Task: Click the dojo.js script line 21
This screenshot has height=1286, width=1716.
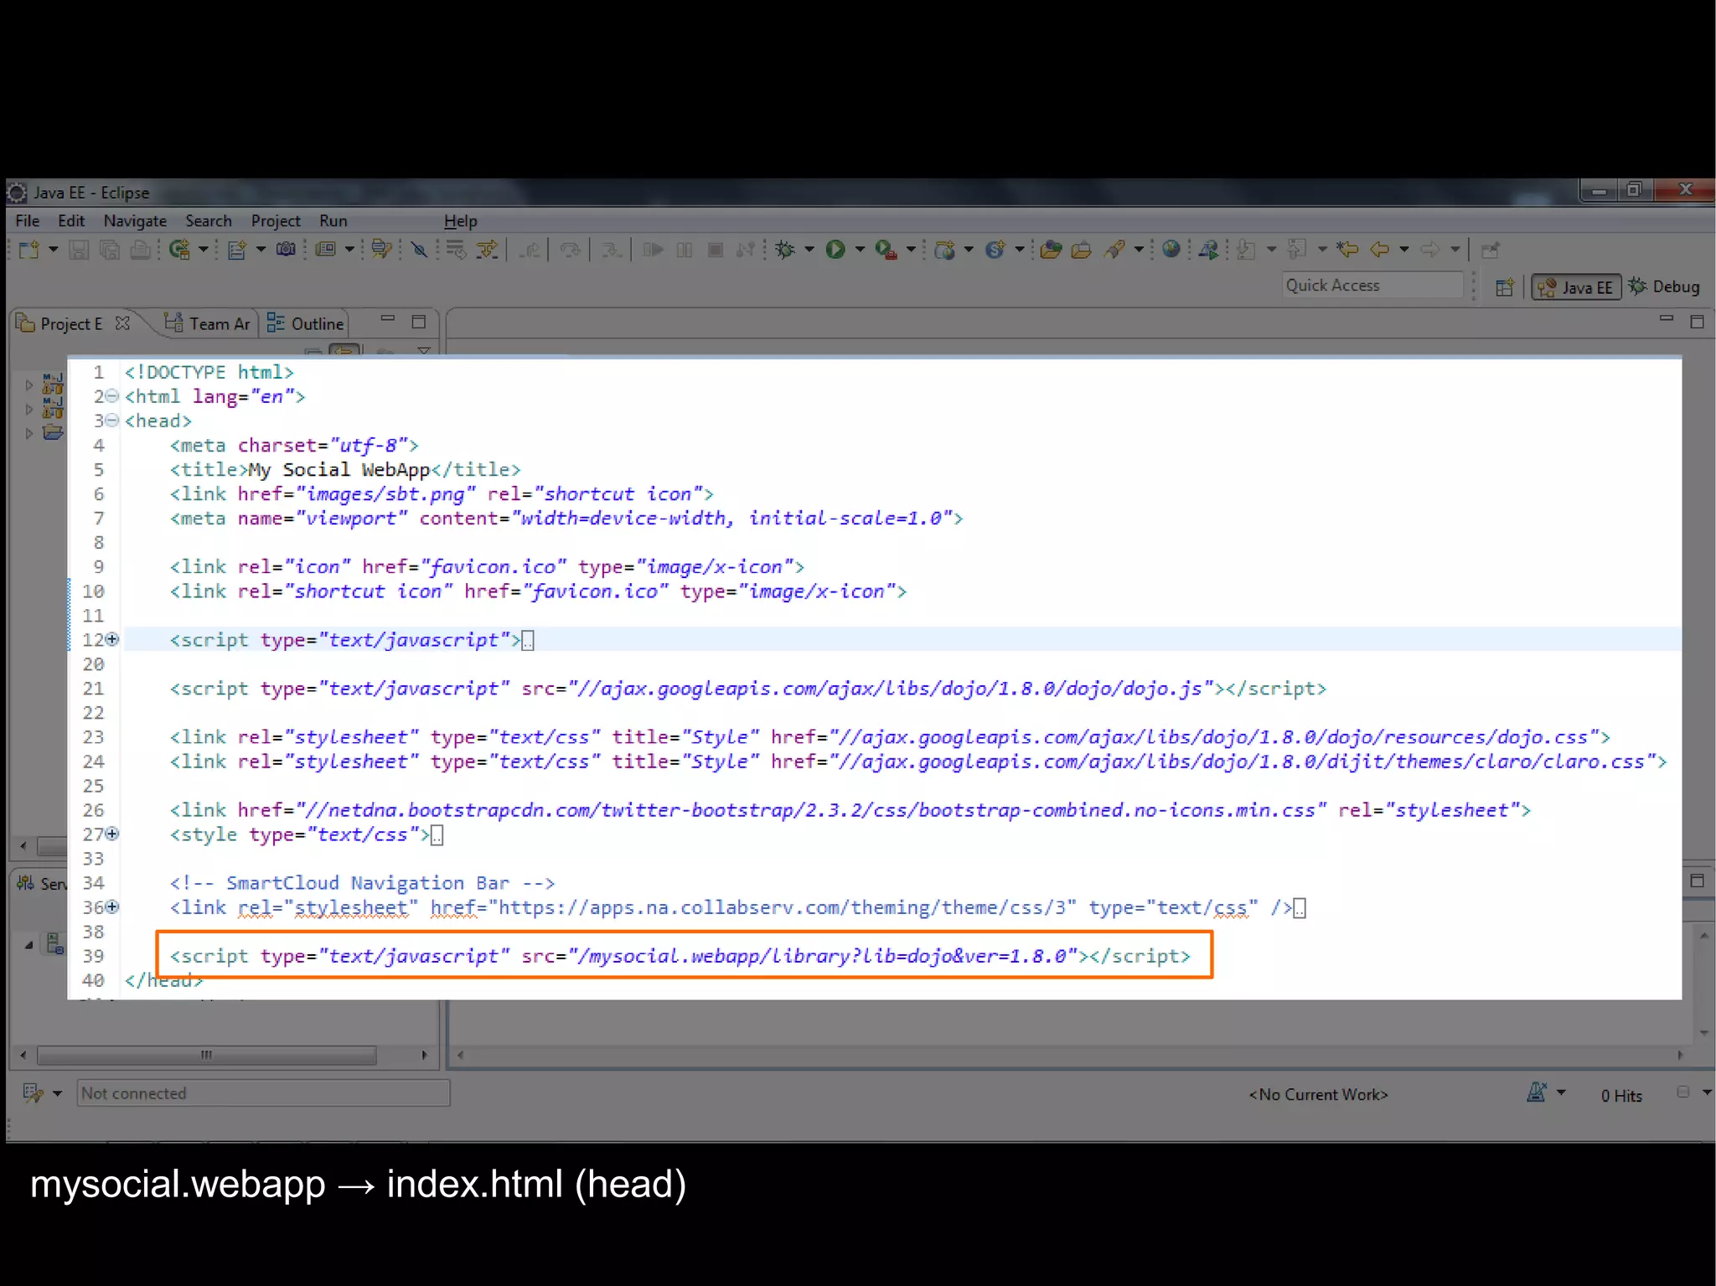Action: (x=748, y=689)
